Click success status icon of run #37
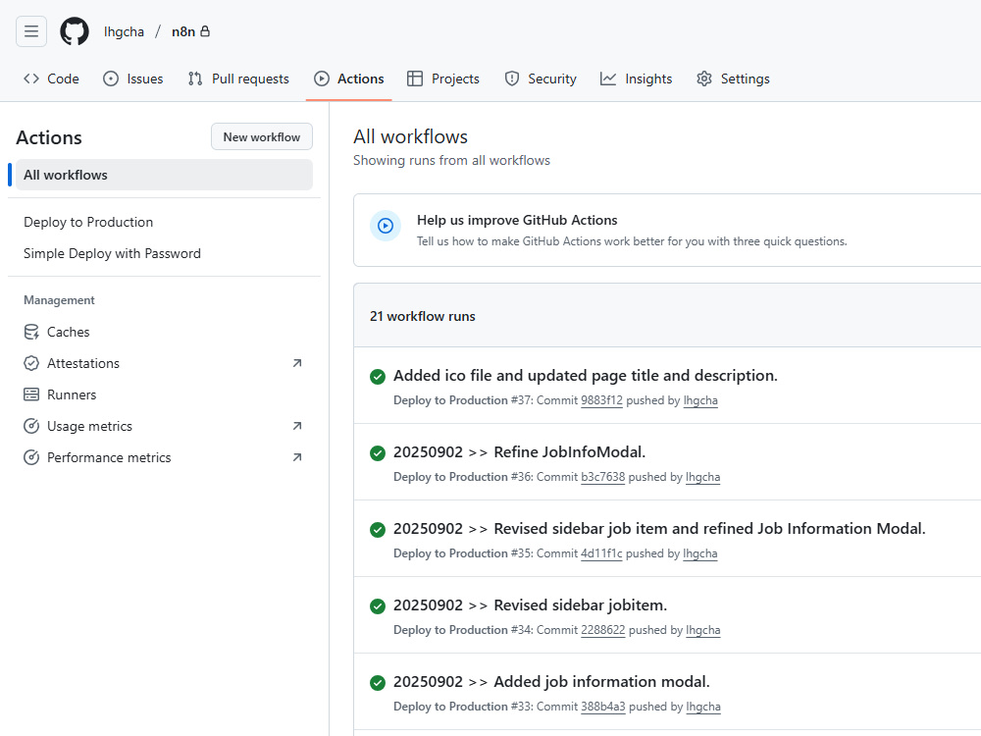 [378, 376]
